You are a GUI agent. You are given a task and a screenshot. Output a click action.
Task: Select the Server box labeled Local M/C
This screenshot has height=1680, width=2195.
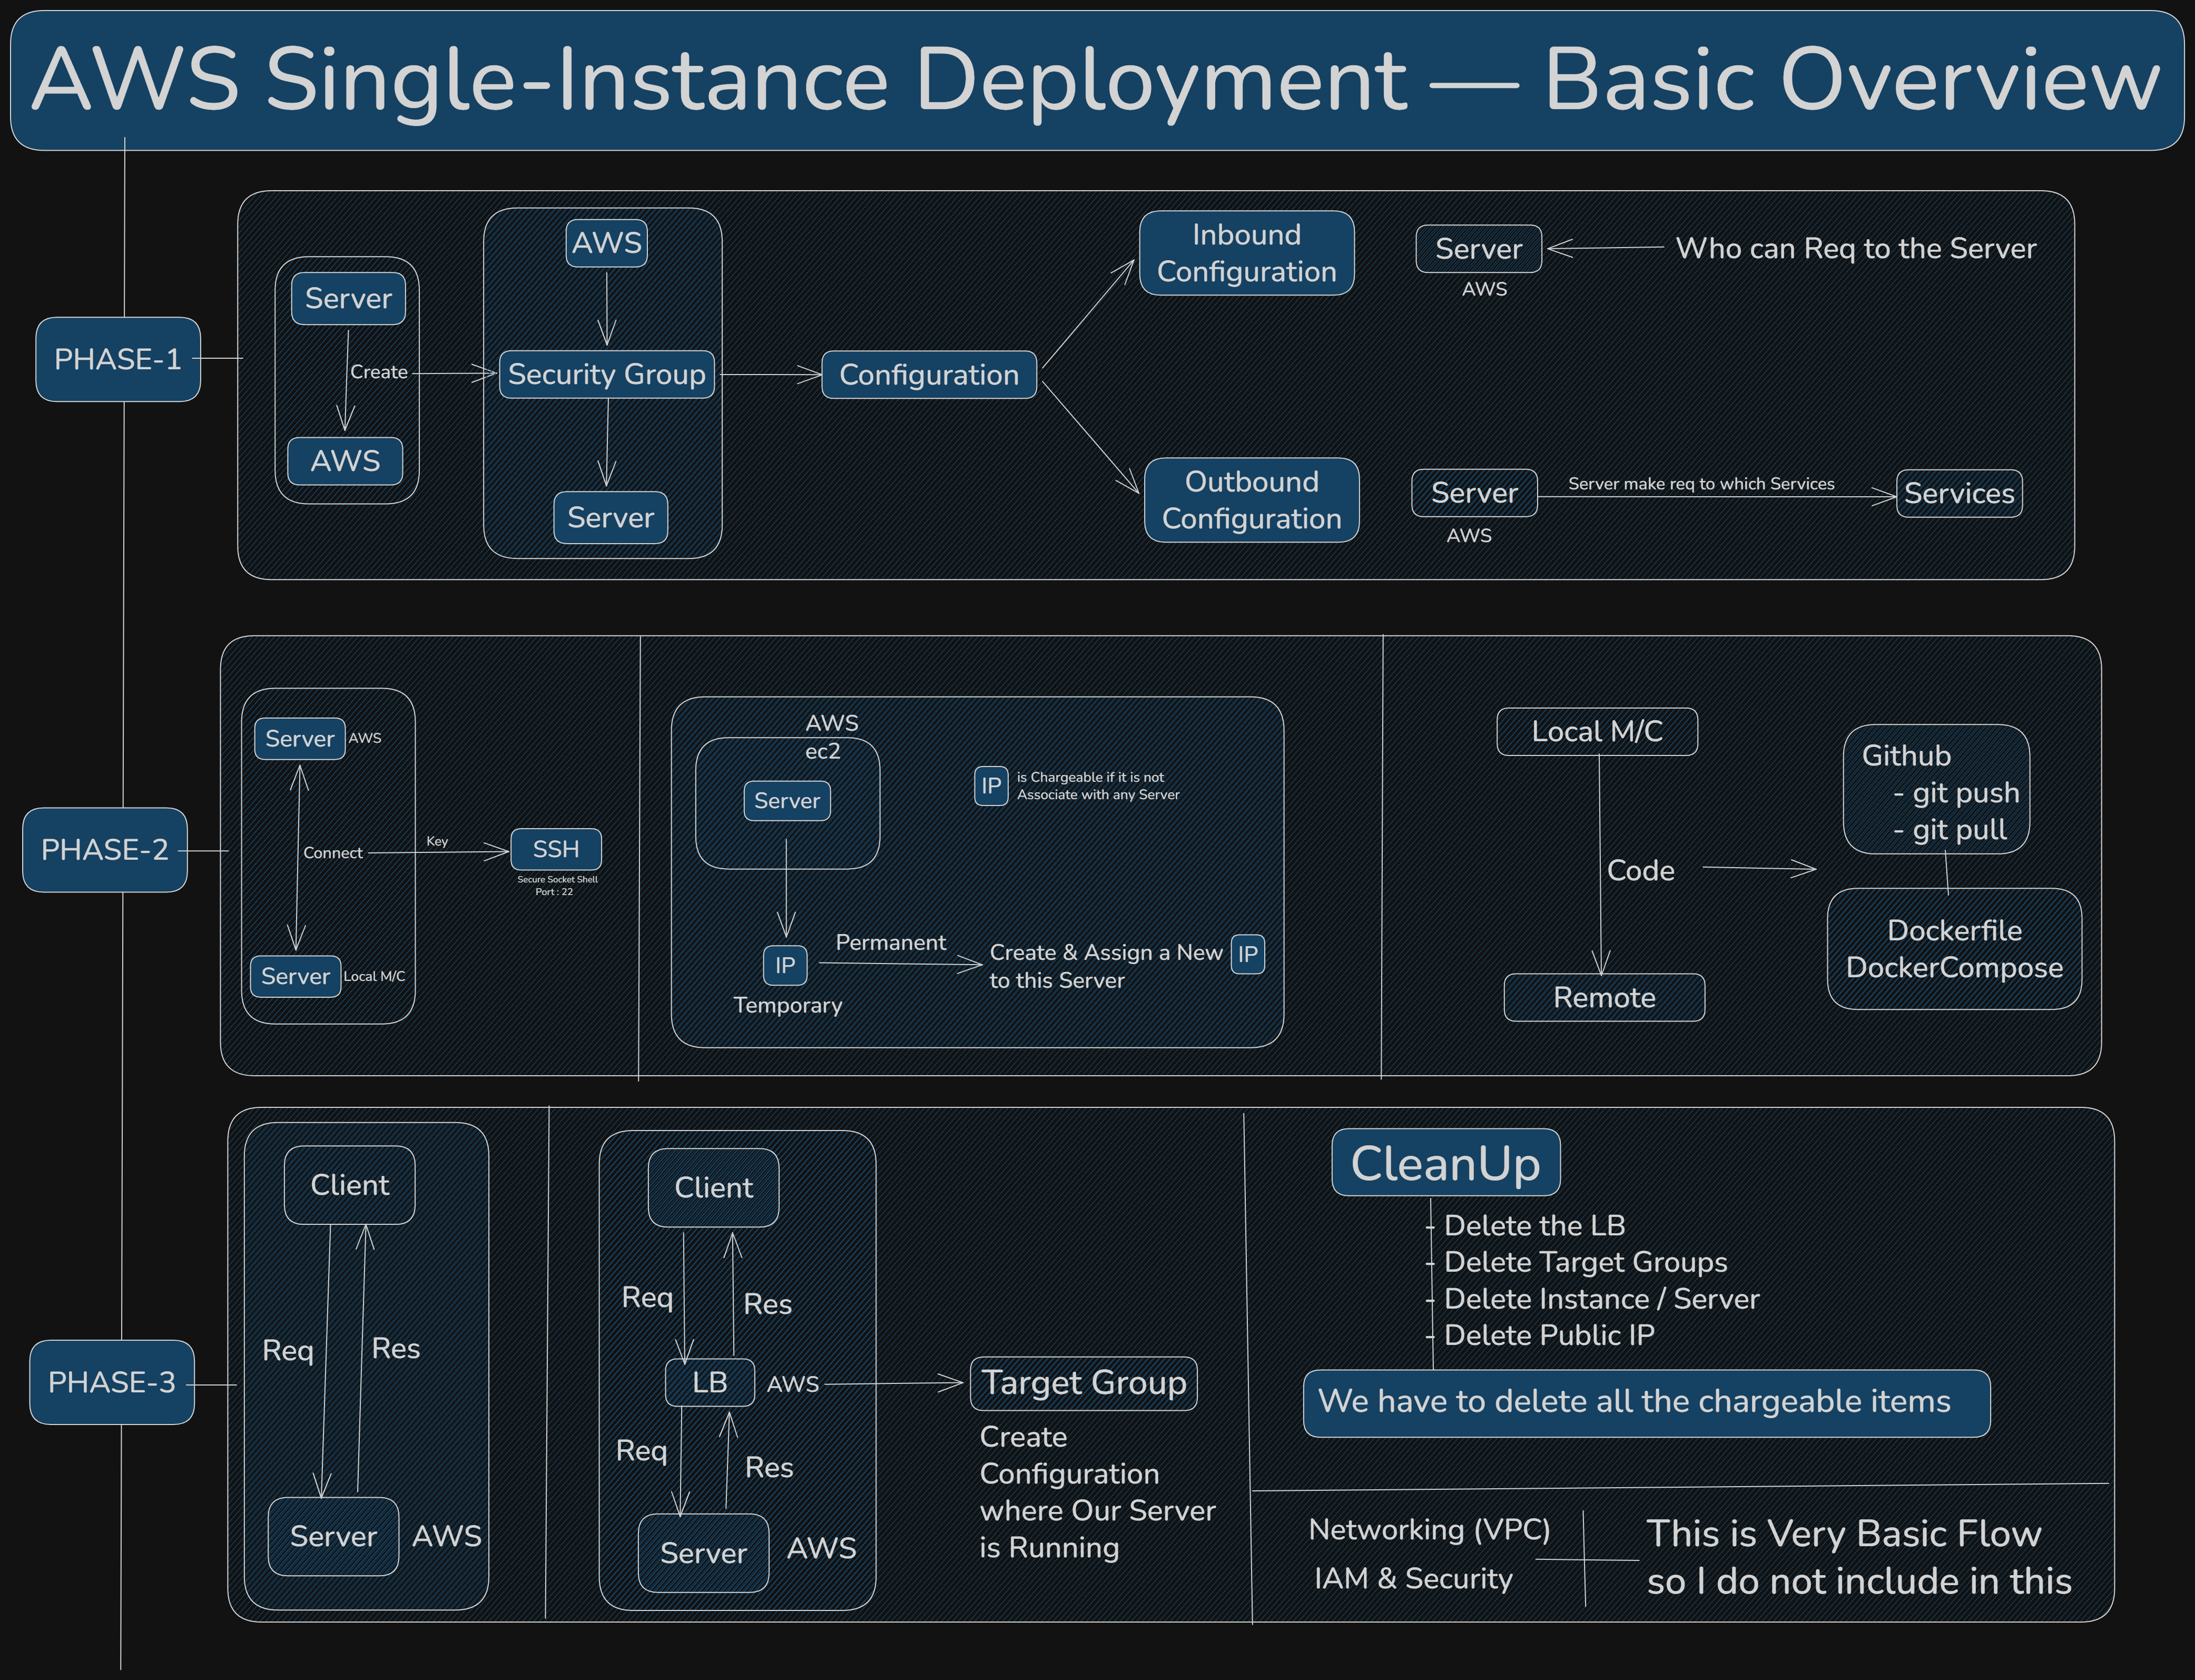pyautogui.click(x=296, y=976)
